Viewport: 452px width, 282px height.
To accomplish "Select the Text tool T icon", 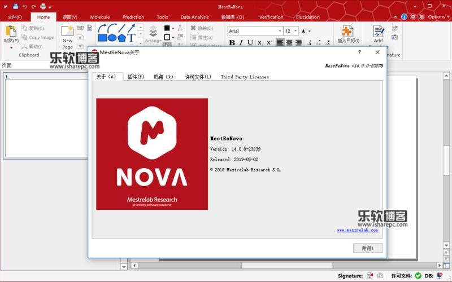I will pyautogui.click(x=131, y=38).
